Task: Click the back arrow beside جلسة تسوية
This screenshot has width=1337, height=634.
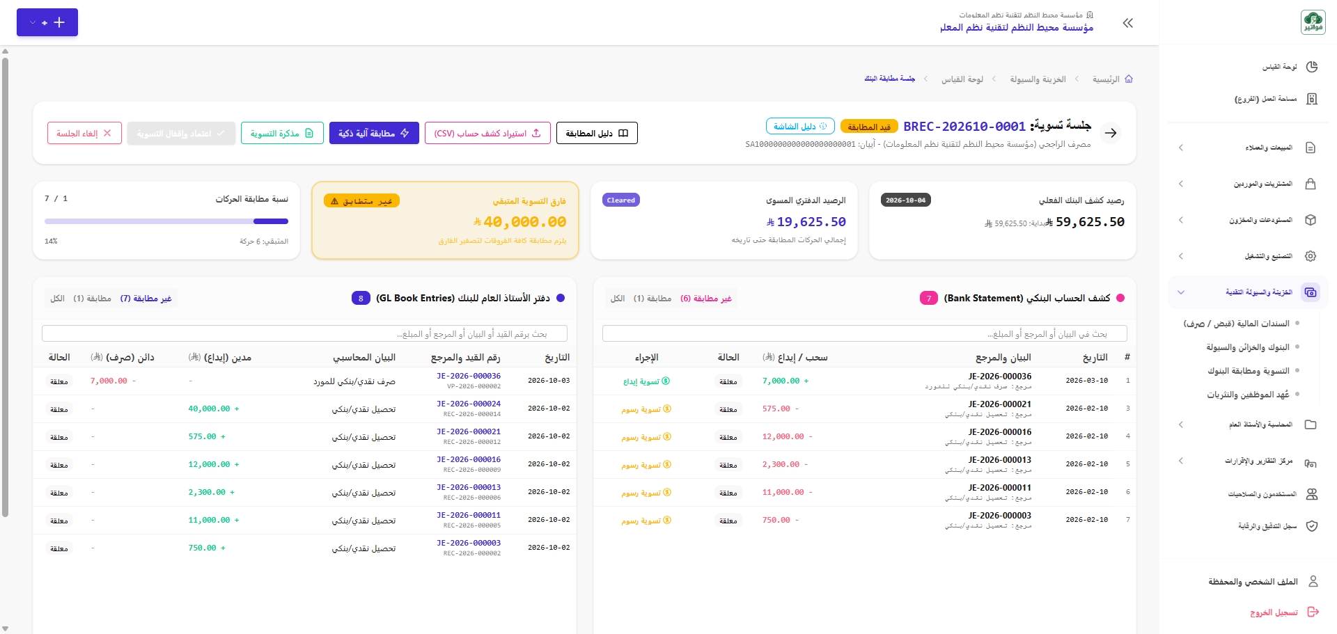Action: pyautogui.click(x=1111, y=133)
